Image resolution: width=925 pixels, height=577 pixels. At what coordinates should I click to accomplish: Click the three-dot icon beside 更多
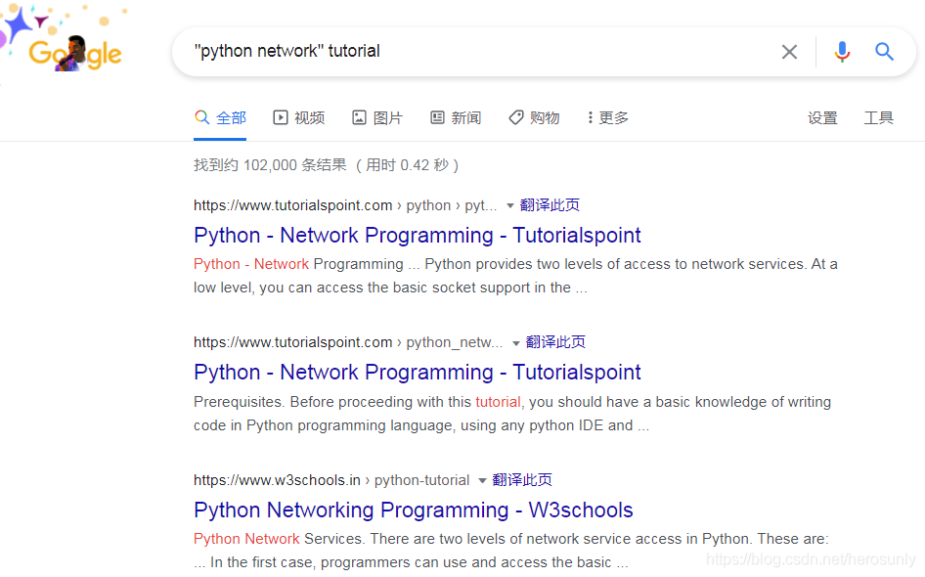tap(590, 117)
